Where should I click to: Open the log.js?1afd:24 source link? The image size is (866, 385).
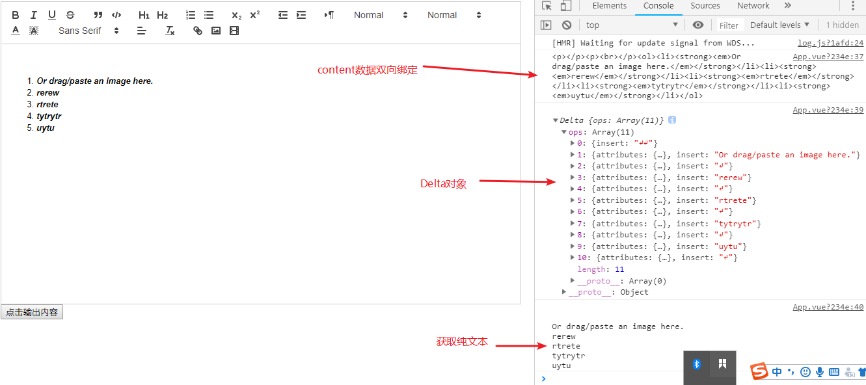tap(831, 43)
